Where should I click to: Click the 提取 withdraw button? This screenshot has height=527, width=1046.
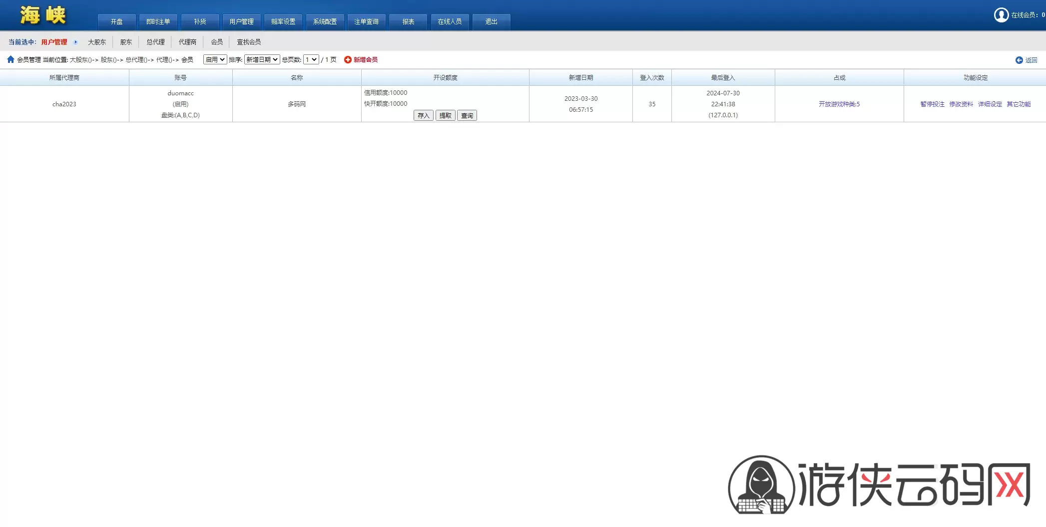point(446,116)
